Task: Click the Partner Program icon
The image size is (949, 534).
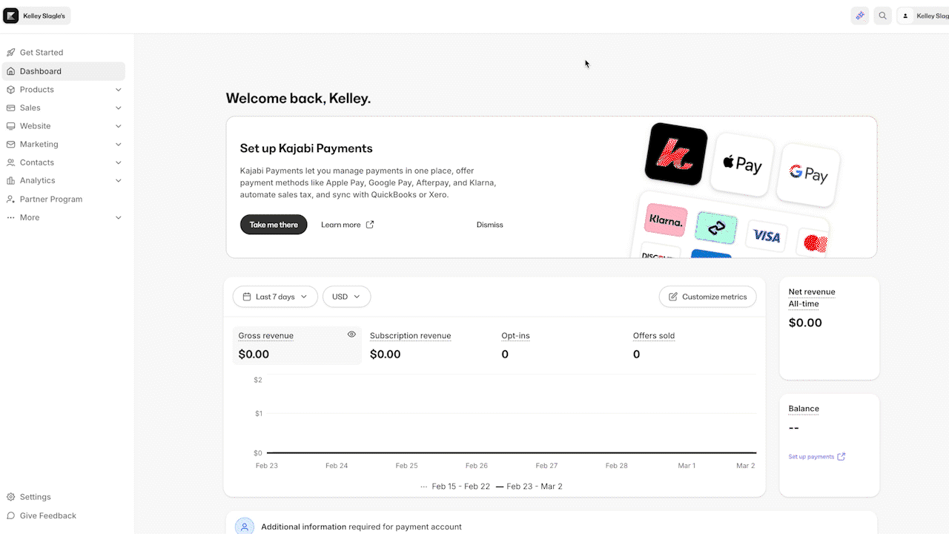Action: coord(11,200)
